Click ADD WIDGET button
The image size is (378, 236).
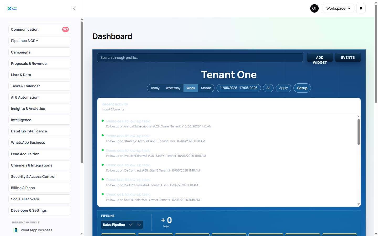pyautogui.click(x=320, y=57)
